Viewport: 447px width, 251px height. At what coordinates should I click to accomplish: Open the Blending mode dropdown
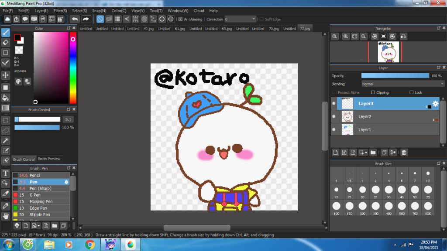coord(403,84)
